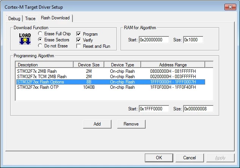Select STM32F7x 2MB Flash algorithm row

coord(110,71)
